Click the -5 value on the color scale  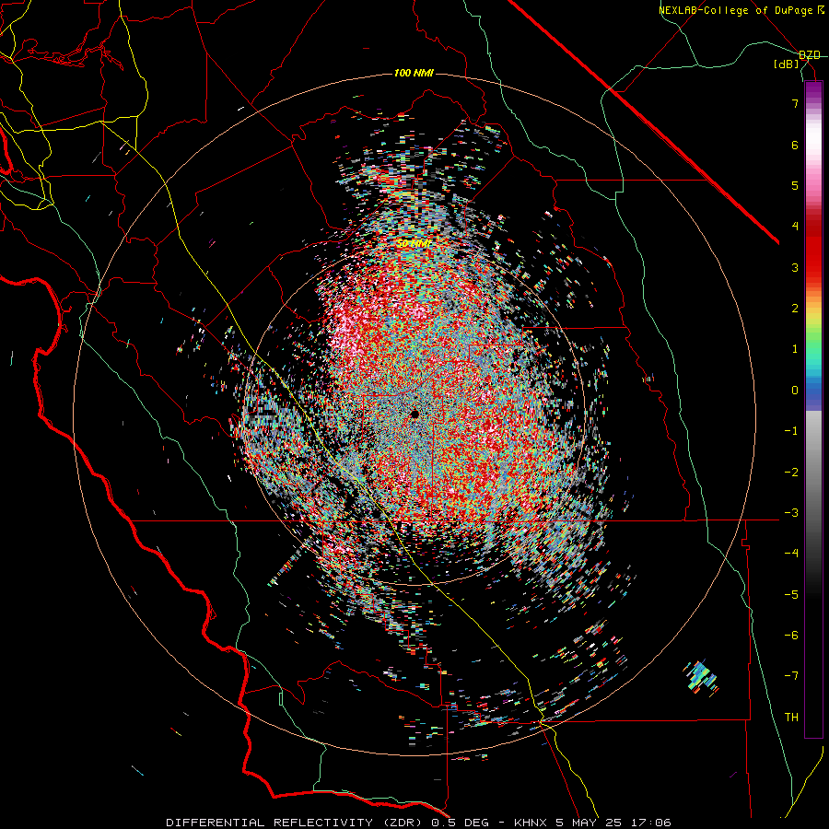point(791,594)
